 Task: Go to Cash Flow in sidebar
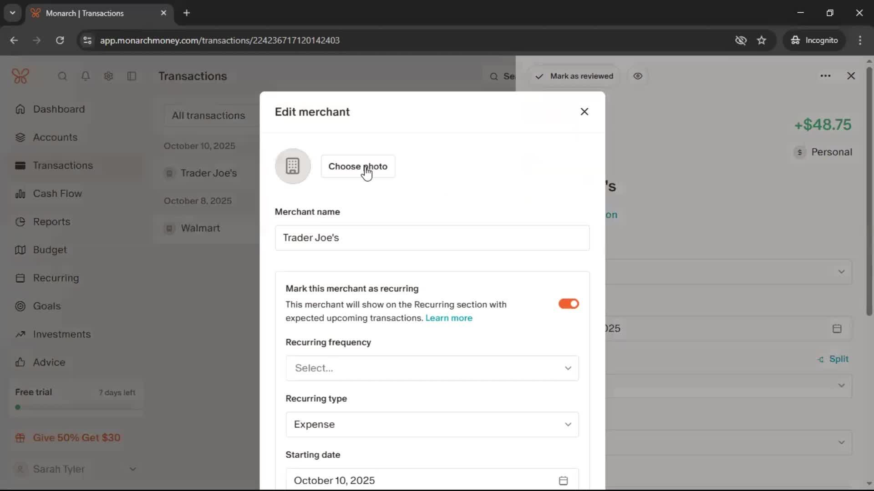[57, 194]
